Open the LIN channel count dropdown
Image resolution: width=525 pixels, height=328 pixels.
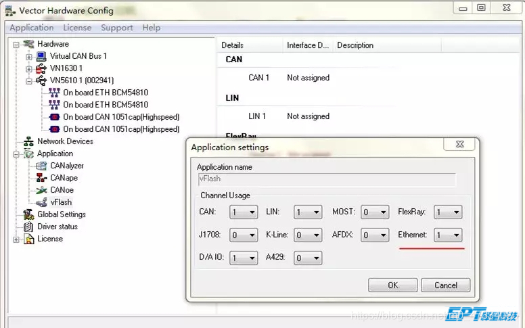[x=308, y=212]
